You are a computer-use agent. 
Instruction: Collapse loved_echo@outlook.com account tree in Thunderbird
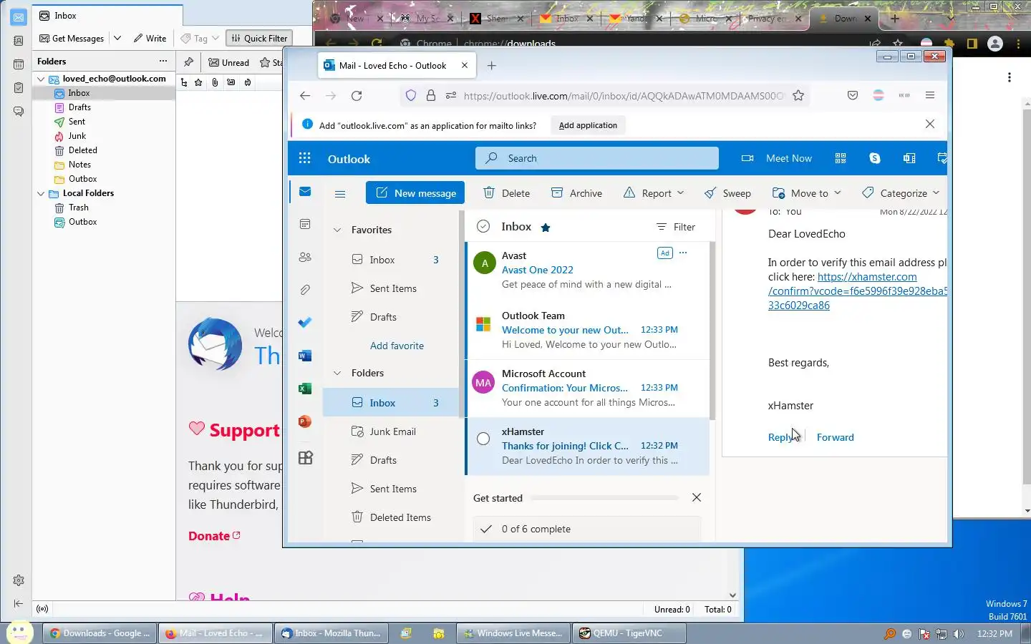click(42, 79)
